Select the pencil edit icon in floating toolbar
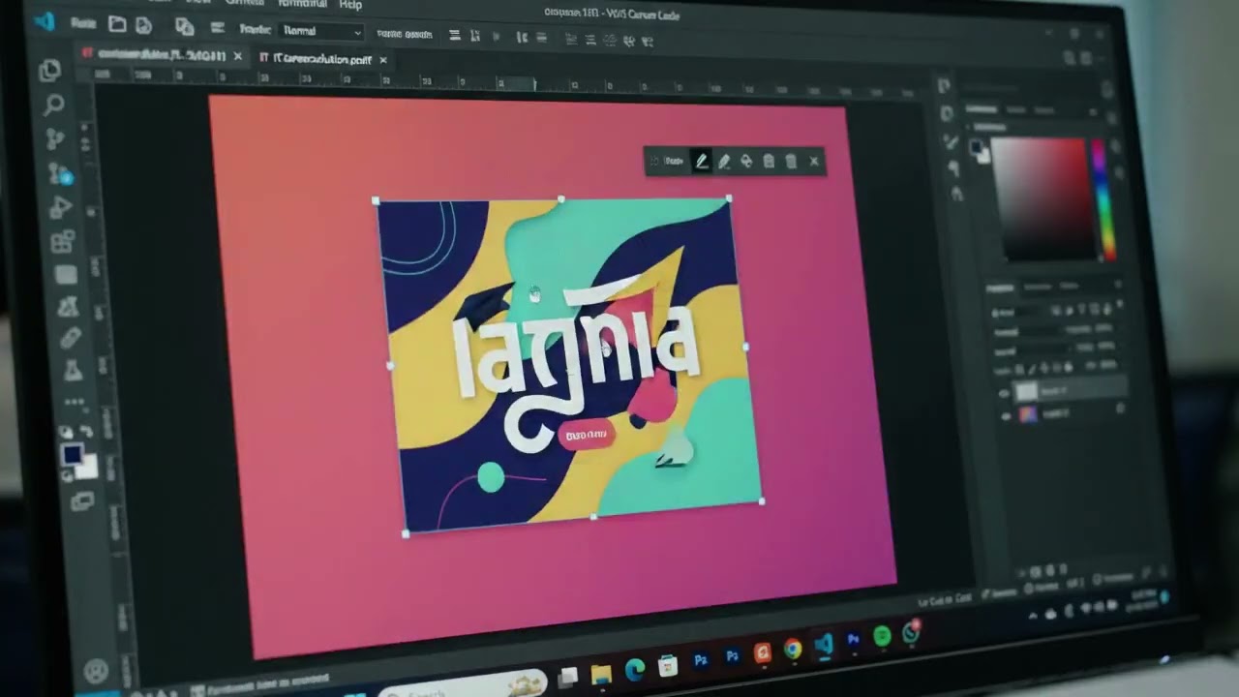1239x697 pixels. 723,162
